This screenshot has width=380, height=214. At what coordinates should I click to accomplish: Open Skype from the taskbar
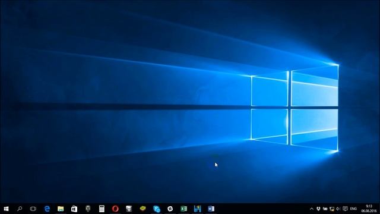(157, 209)
